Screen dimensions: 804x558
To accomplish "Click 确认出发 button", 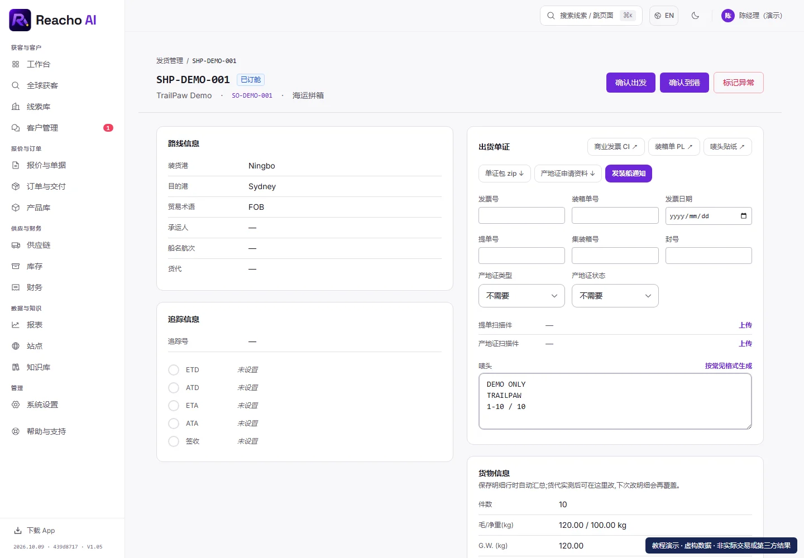I will pyautogui.click(x=631, y=83).
